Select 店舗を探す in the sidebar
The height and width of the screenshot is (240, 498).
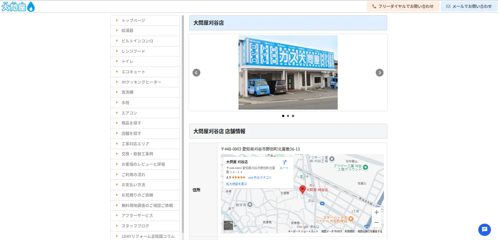click(x=145, y=133)
